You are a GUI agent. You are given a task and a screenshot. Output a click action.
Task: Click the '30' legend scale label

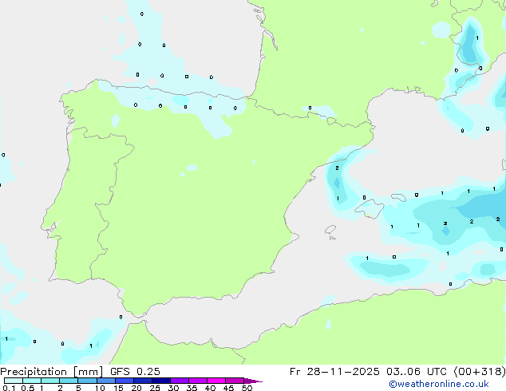click(173, 388)
